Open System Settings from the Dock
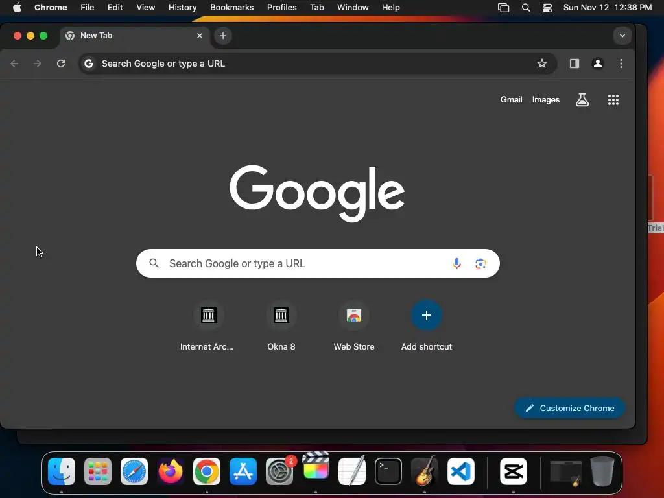This screenshot has width=664, height=498. (279, 471)
